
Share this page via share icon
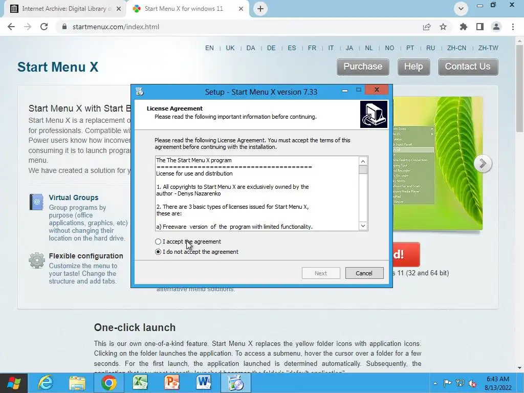[427, 27]
